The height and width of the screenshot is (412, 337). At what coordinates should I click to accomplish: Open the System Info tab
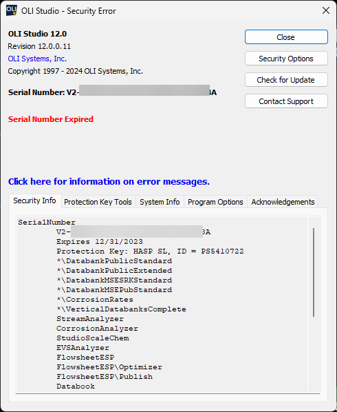coord(160,202)
